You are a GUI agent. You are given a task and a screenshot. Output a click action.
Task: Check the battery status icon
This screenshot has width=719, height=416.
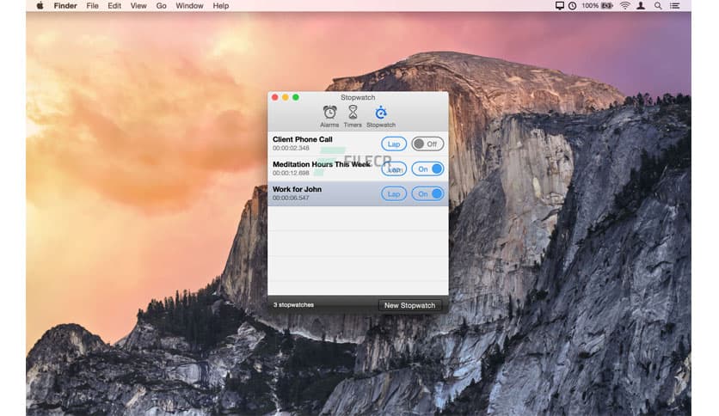pos(607,5)
